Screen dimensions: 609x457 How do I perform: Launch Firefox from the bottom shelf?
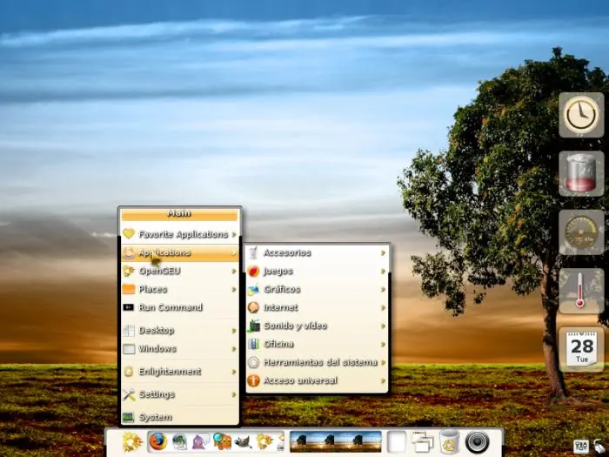(157, 441)
